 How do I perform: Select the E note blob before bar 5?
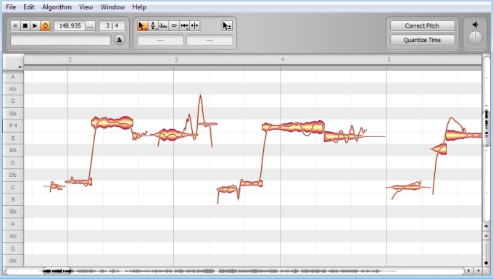pyautogui.click(x=344, y=136)
